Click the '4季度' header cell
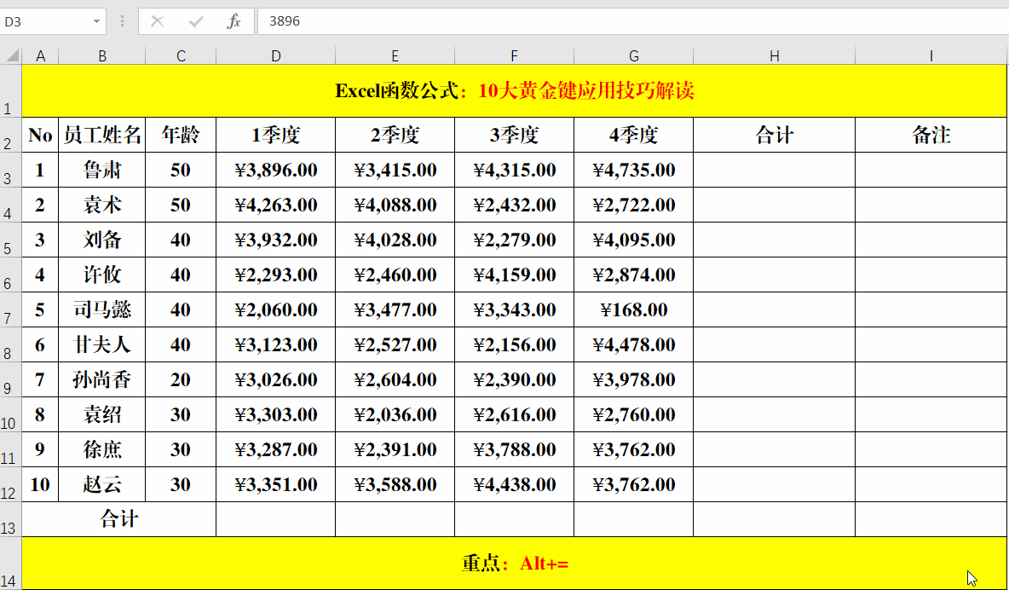The width and height of the screenshot is (1009, 590). pyautogui.click(x=634, y=136)
